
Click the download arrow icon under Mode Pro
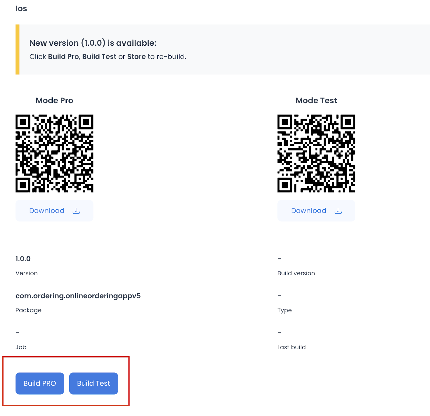[76, 211]
